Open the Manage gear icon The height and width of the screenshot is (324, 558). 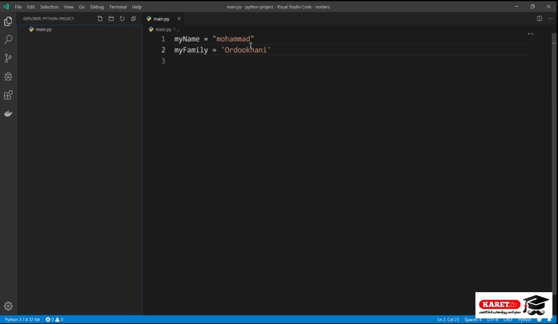click(8, 306)
